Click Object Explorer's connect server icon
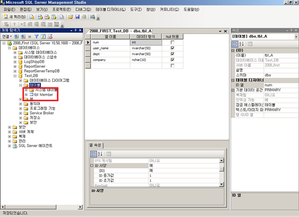This screenshot has height=217, width=299. tap(16, 36)
